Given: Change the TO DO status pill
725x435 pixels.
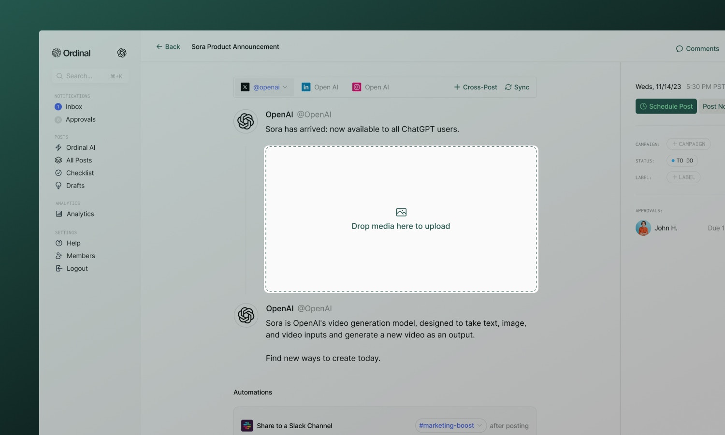Looking at the screenshot, I should tap(682, 160).
